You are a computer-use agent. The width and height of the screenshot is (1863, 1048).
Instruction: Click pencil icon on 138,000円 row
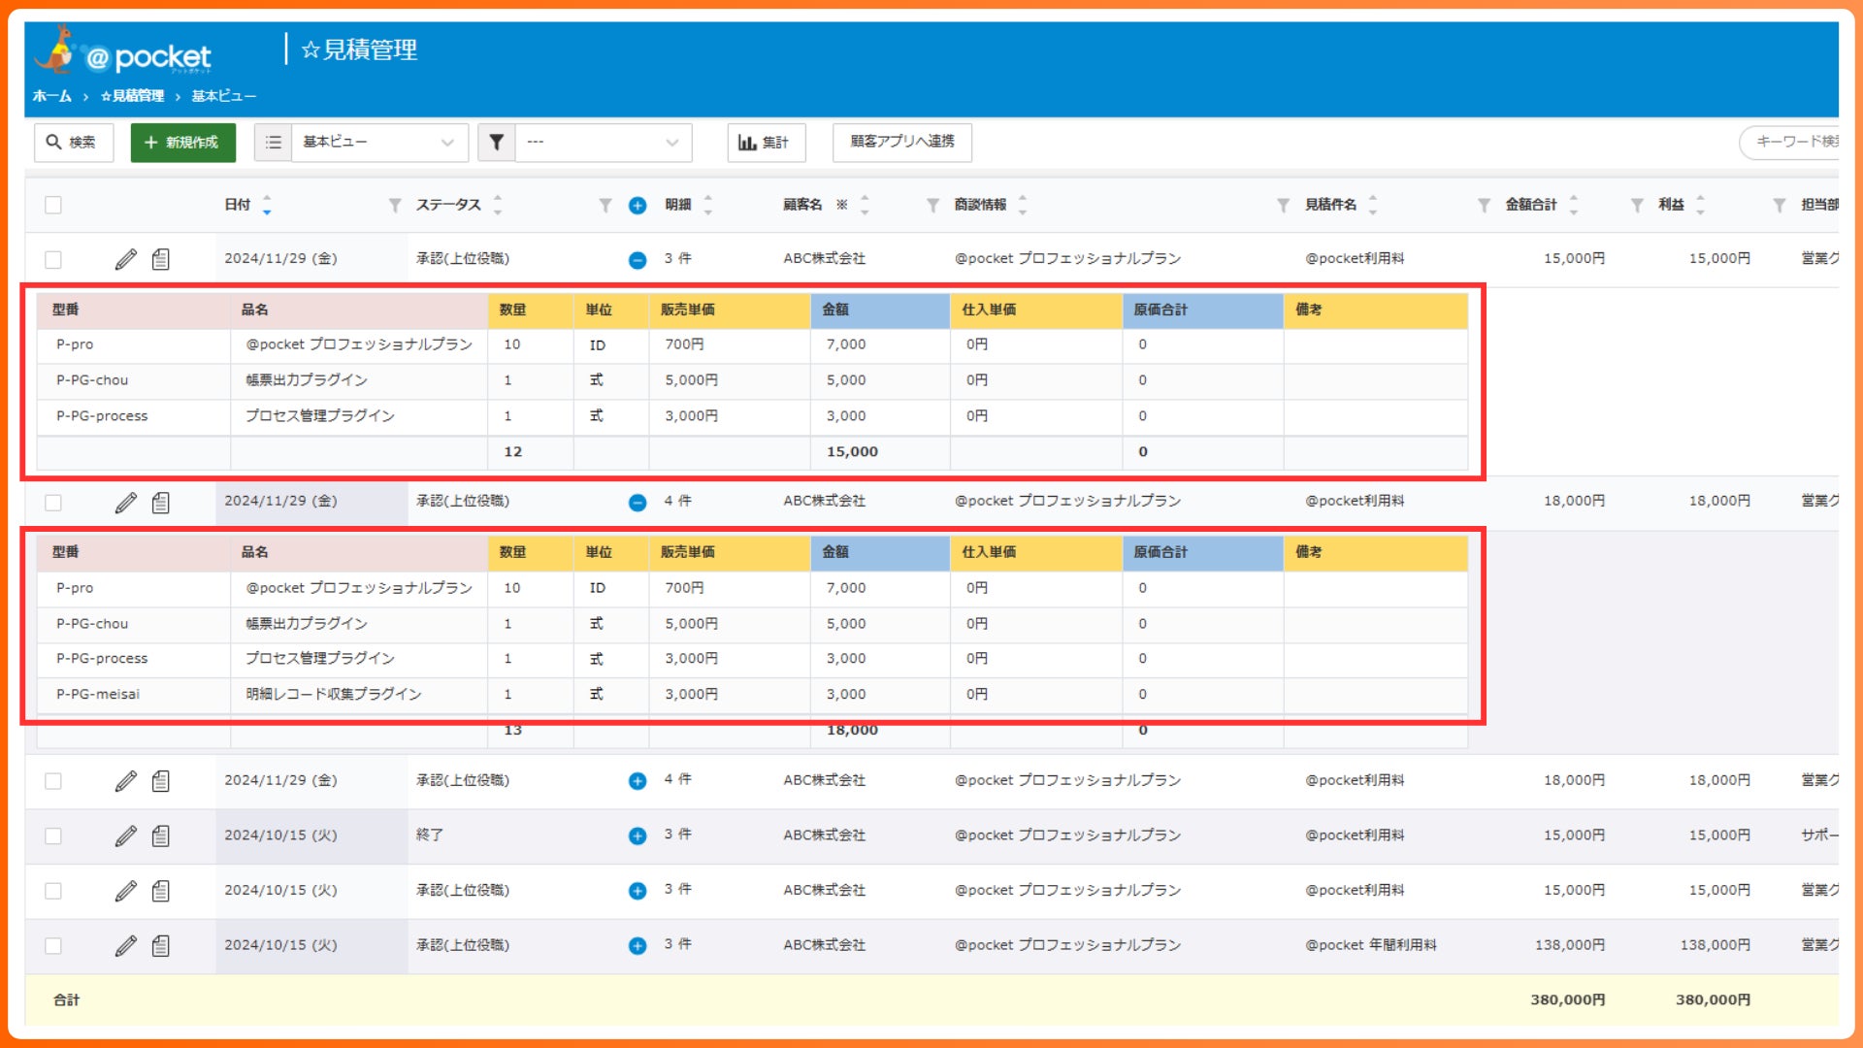(x=125, y=946)
